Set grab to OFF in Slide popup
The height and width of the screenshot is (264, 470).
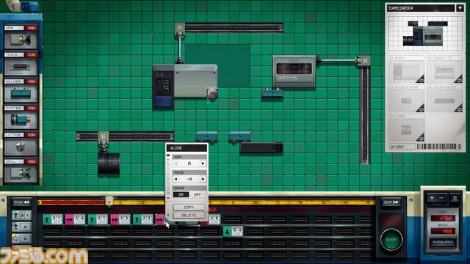[x=198, y=194]
